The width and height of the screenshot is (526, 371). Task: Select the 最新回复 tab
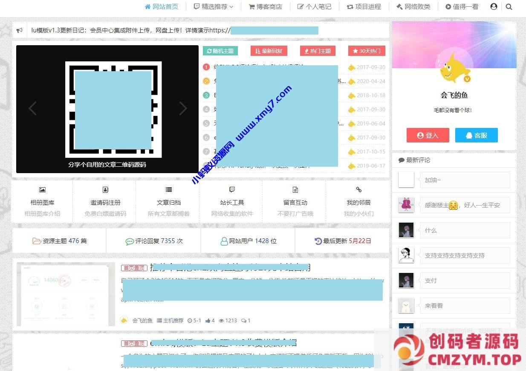(x=269, y=51)
